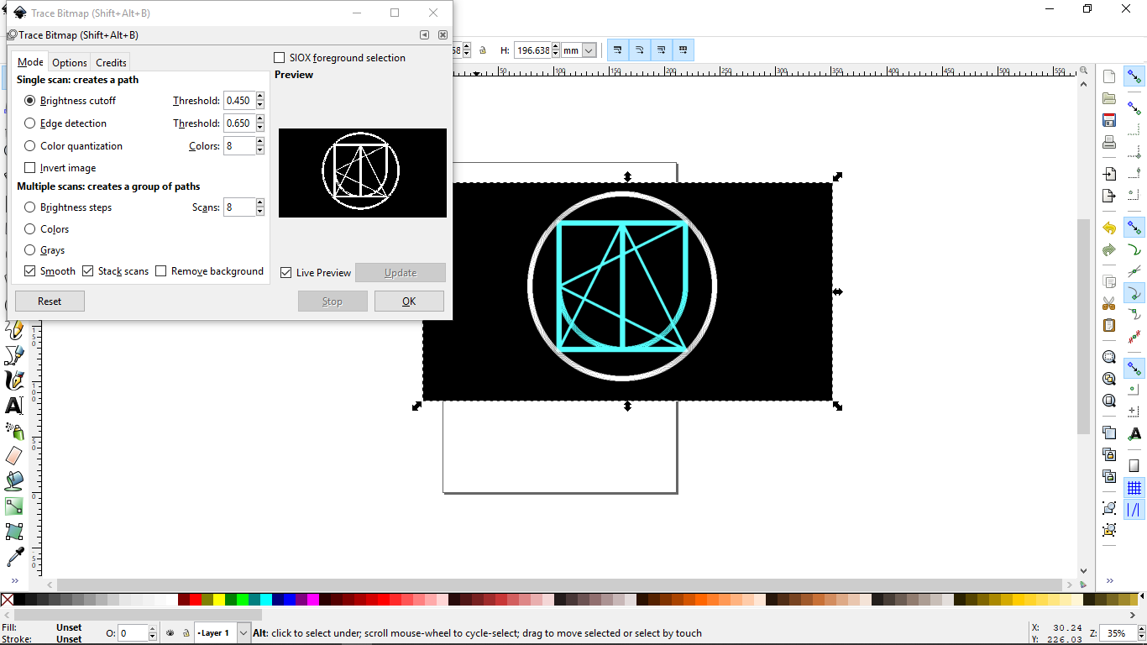Switch to the Mode tab
1147x645 pixels.
click(30, 62)
